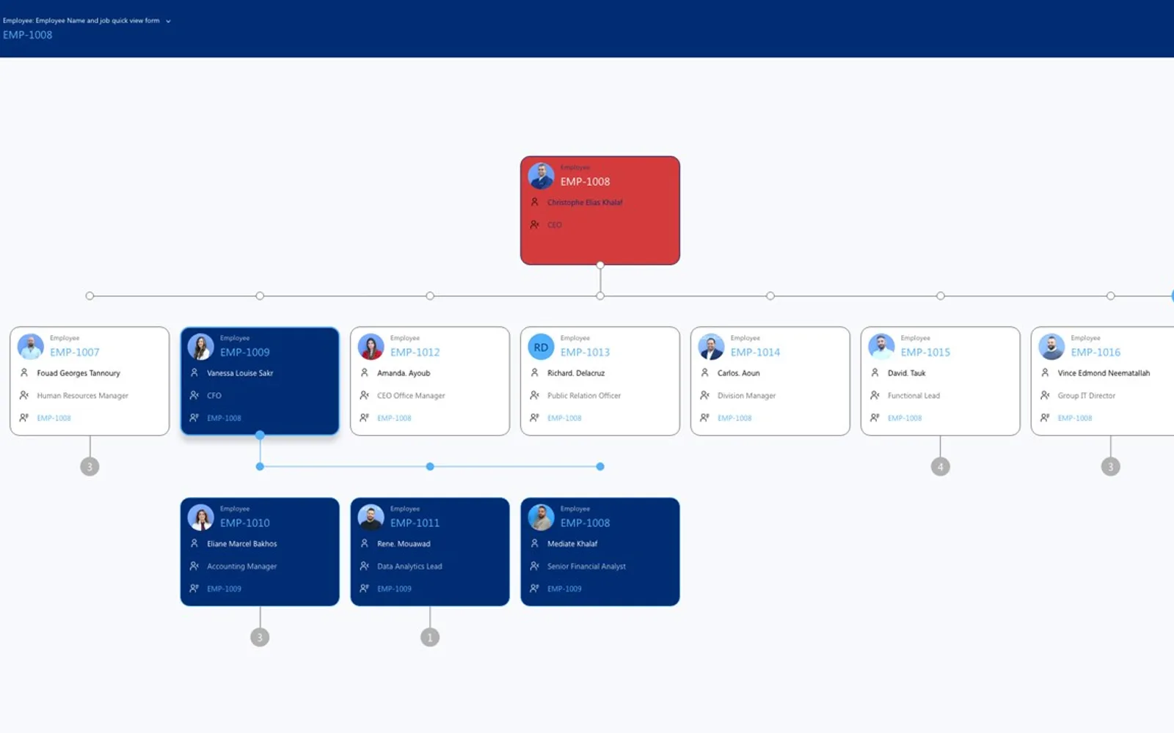This screenshot has height=733, width=1174.
Task: Open Christophe Elias Khalaf name link
Action: [x=585, y=202]
